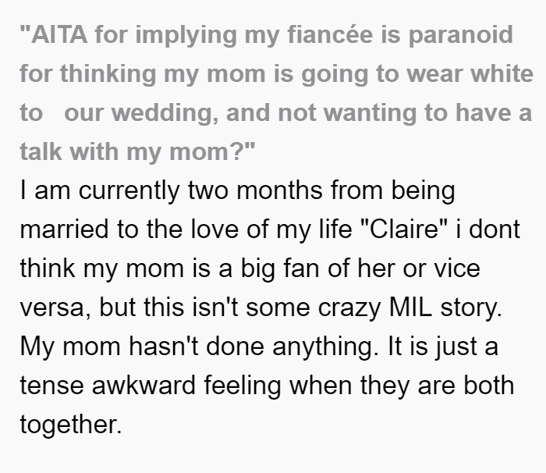Click the abbreviation "MIL" in the paragraph
Image resolution: width=546 pixels, height=473 pixels.
[x=410, y=308]
